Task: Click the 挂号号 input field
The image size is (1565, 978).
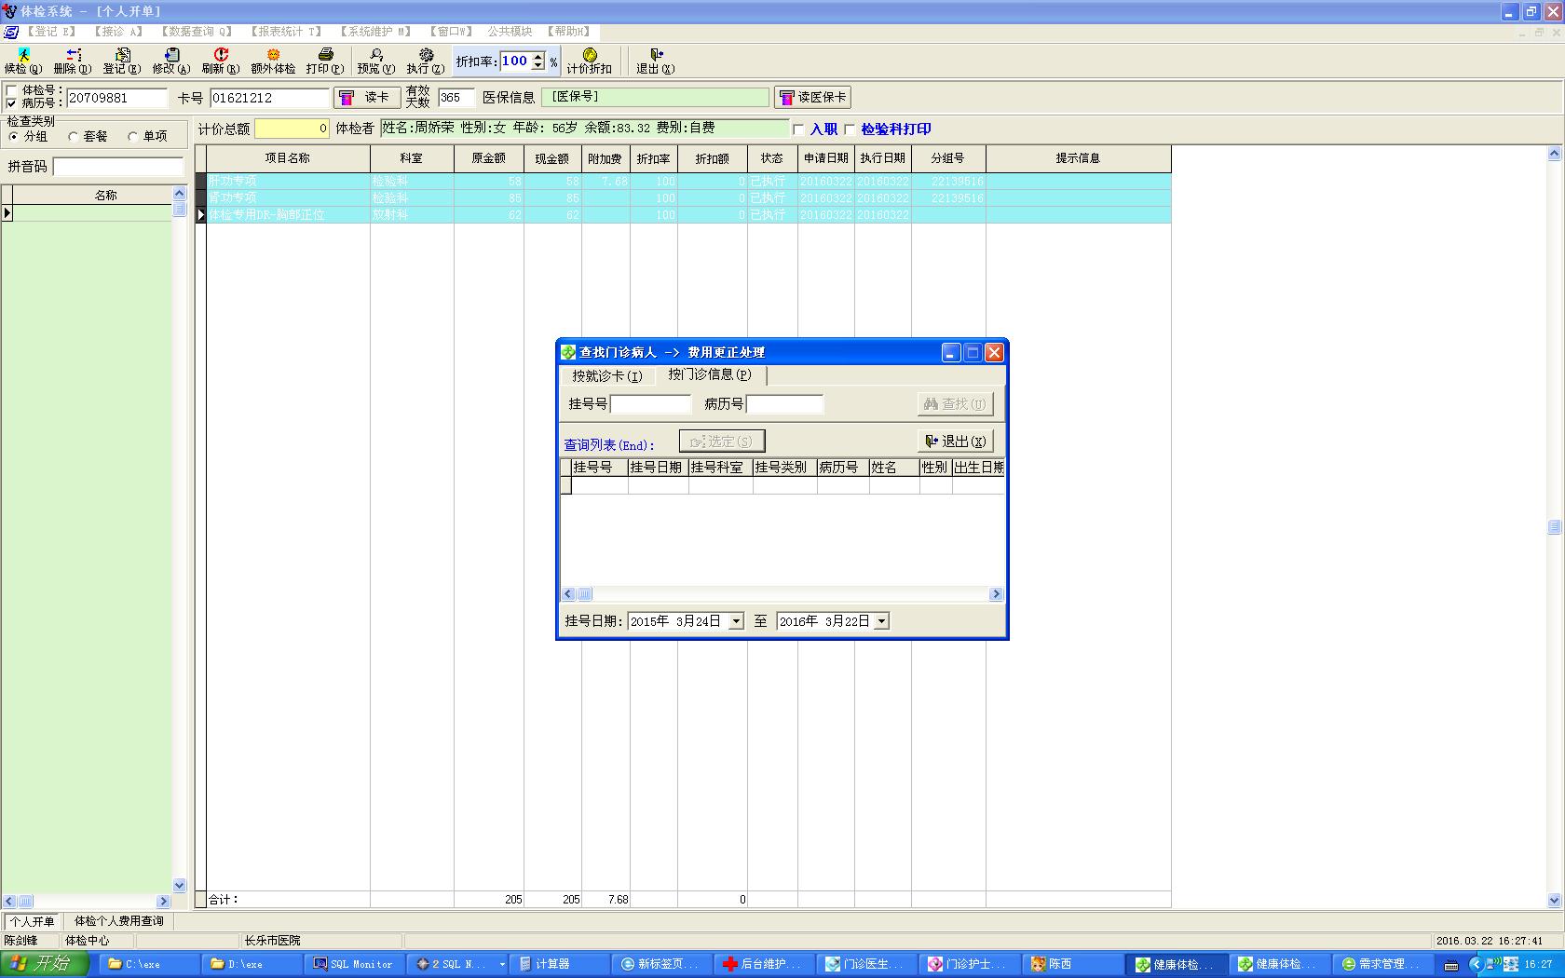Action: point(650,404)
